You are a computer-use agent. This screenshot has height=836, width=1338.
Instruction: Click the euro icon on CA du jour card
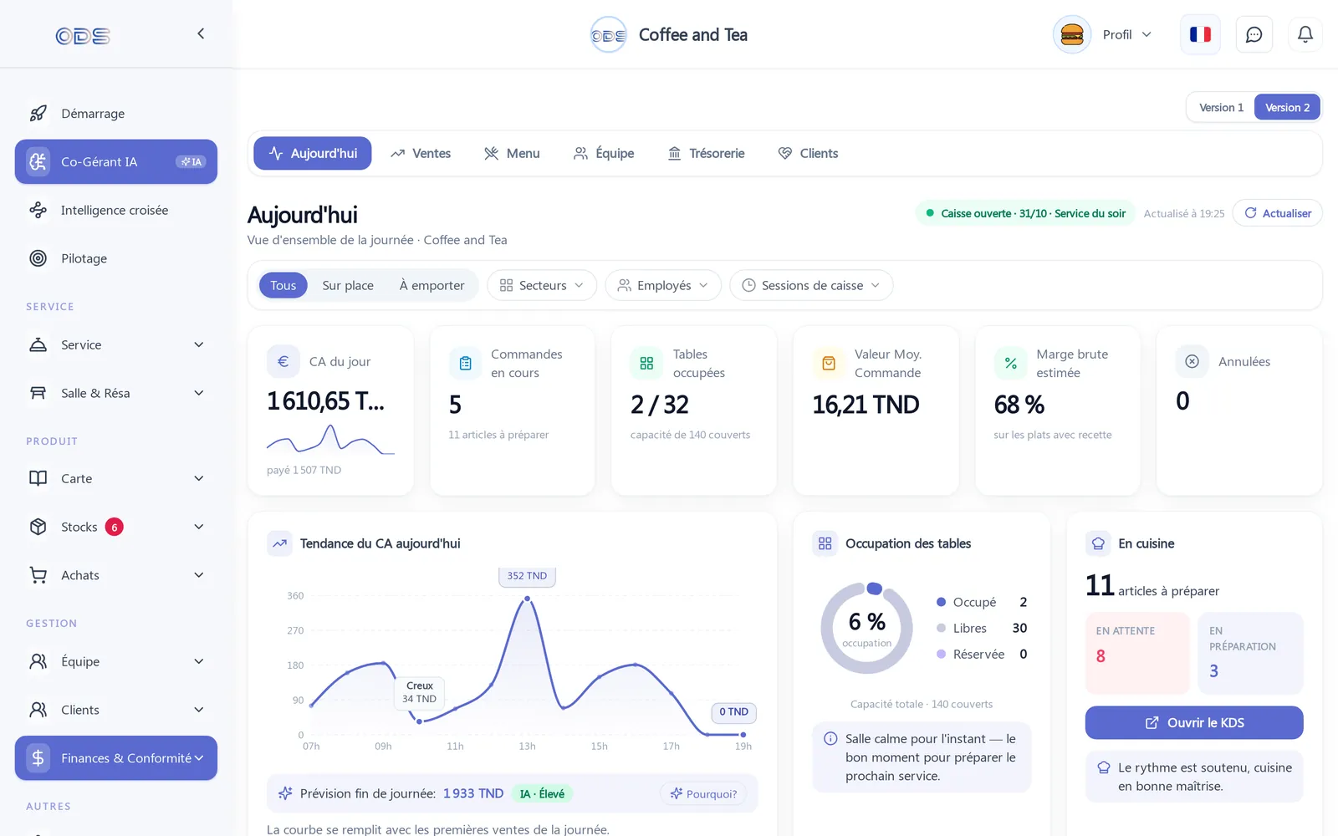pos(283,361)
